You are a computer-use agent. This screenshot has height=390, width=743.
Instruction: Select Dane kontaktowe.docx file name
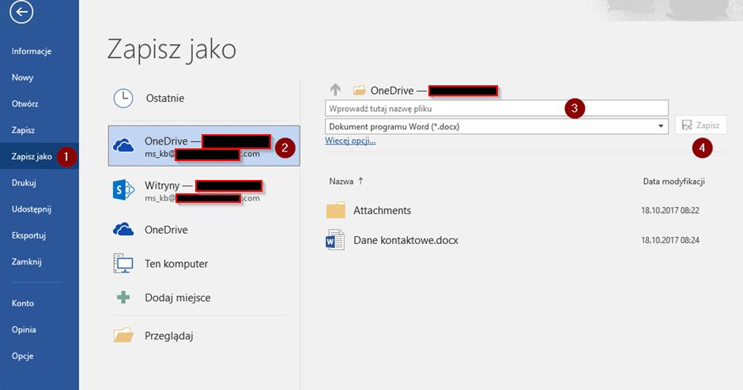tap(405, 241)
